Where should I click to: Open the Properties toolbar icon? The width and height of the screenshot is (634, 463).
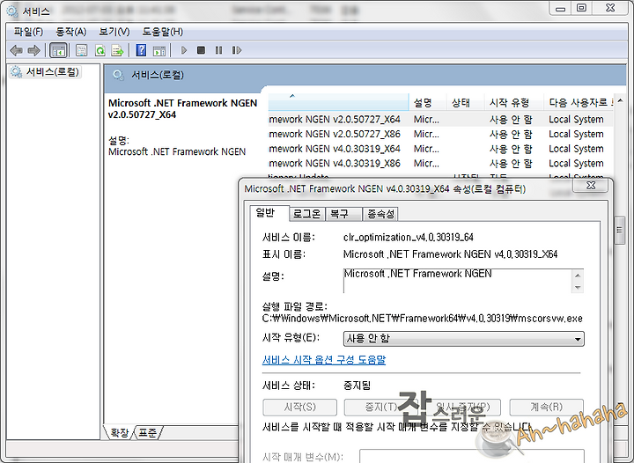click(x=82, y=50)
